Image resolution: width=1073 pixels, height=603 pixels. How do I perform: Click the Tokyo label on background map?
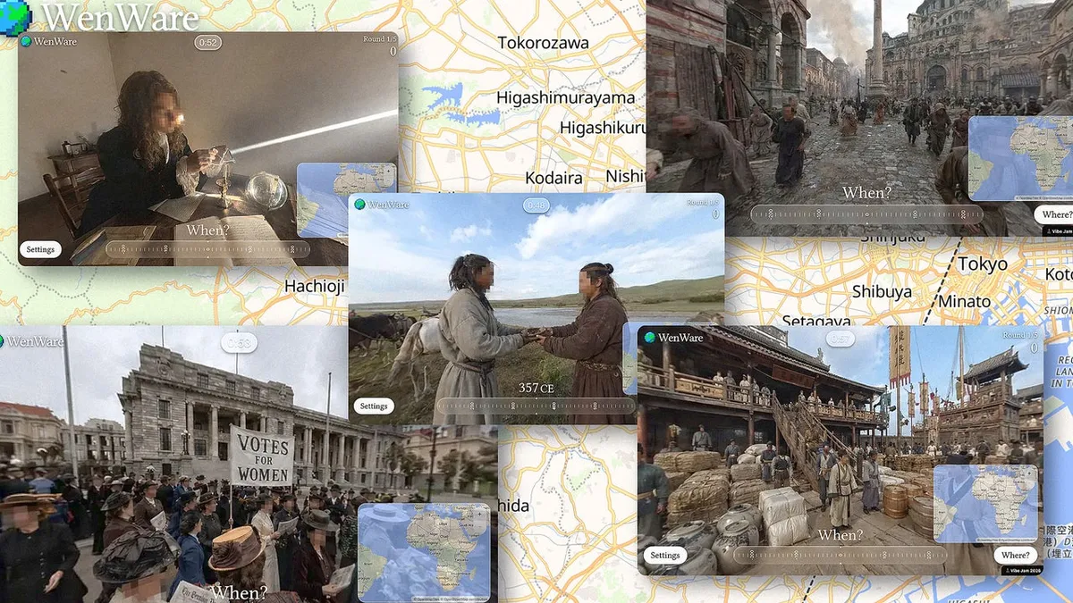(983, 264)
